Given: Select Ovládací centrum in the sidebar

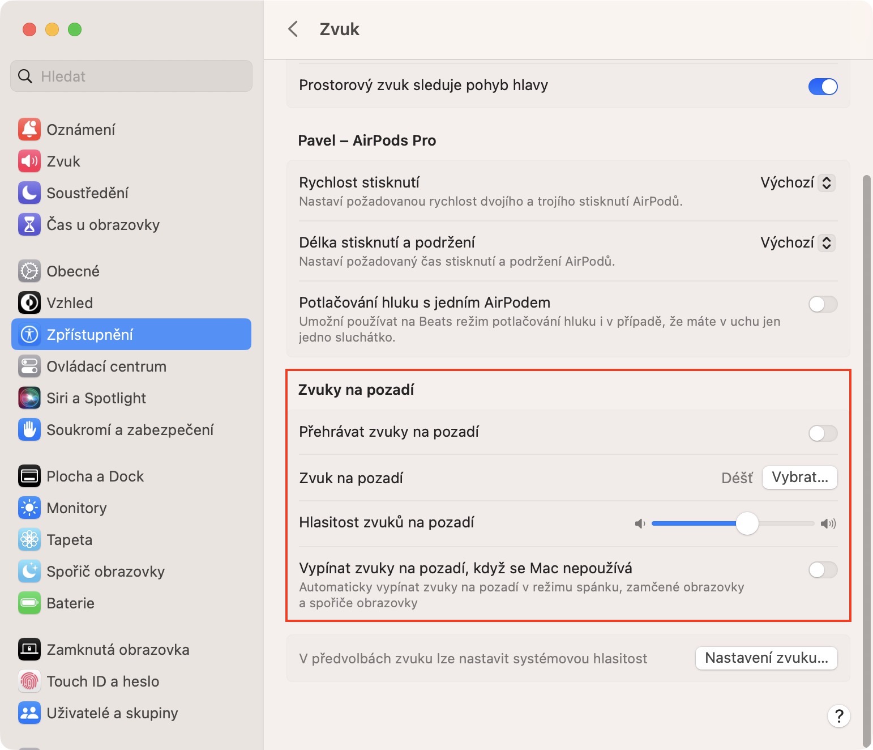Looking at the screenshot, I should 106,367.
